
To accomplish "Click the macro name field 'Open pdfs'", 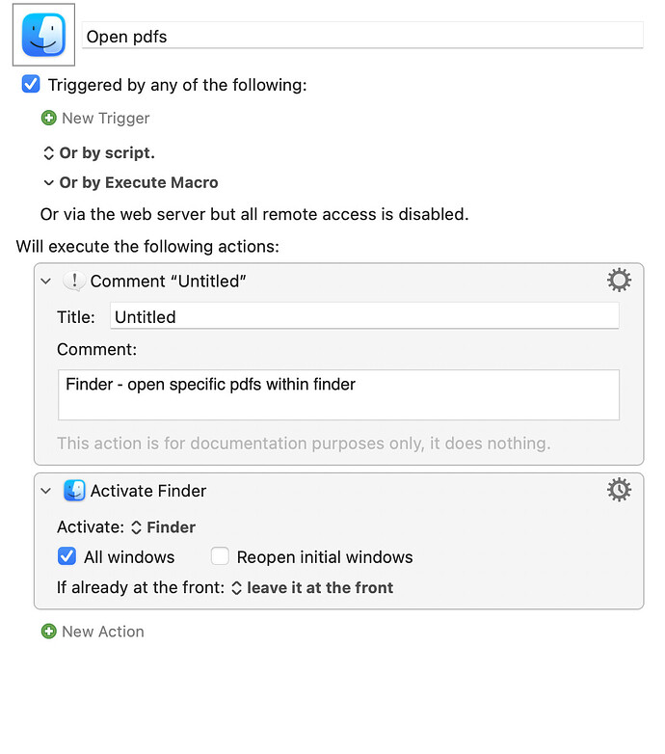I will click(362, 36).
